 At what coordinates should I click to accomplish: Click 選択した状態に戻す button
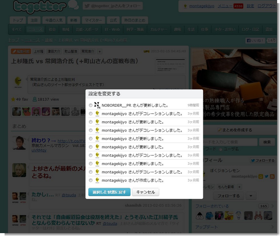(x=109, y=192)
